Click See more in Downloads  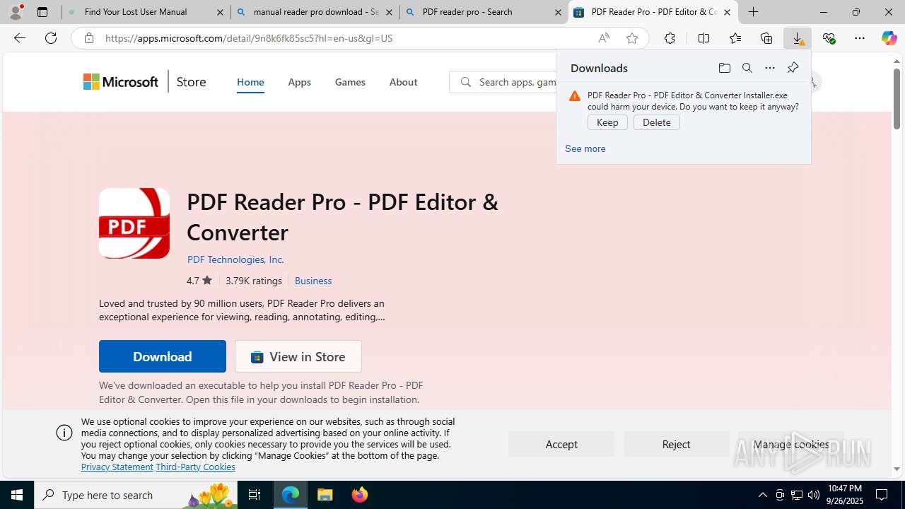pos(585,148)
